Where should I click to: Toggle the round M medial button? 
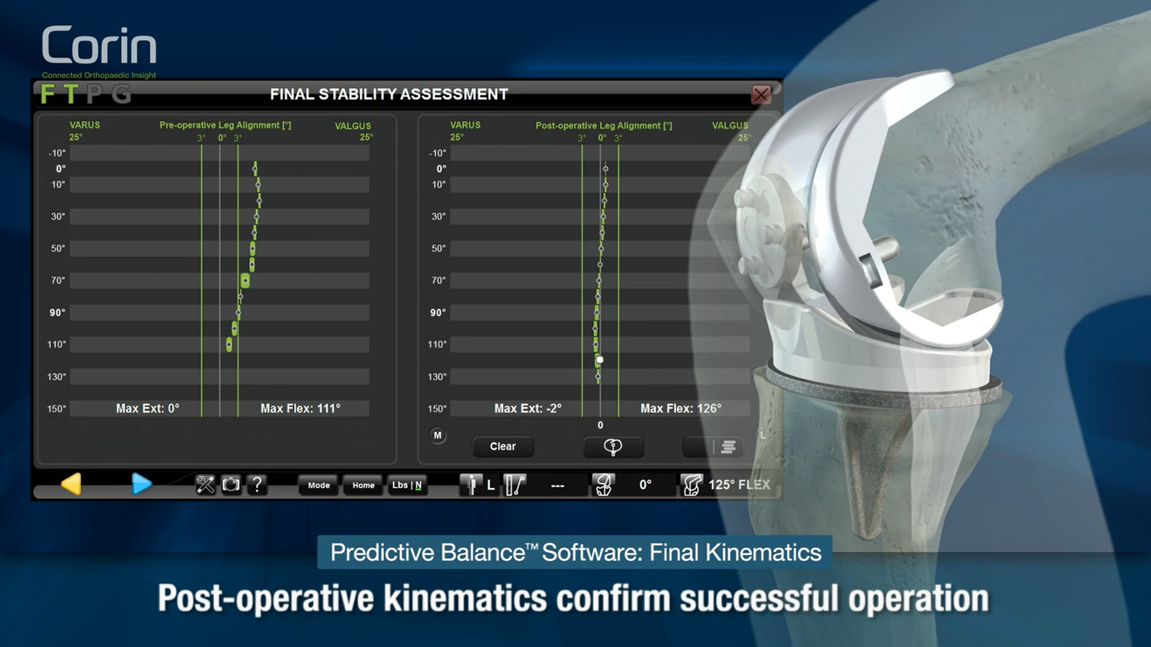[437, 435]
